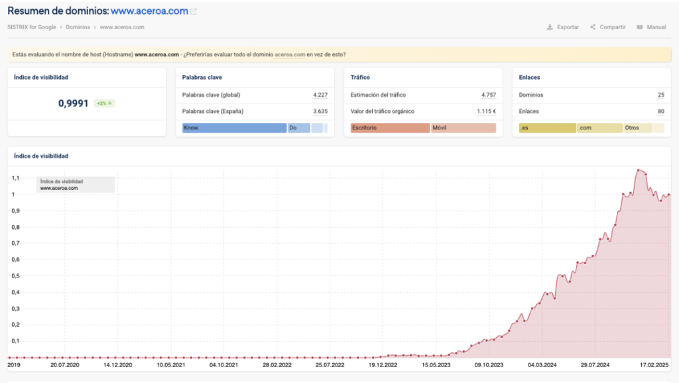The height and width of the screenshot is (383, 679).
Task: Click the Exportar download icon
Action: point(550,27)
